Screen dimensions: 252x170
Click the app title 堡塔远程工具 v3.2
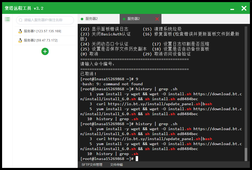pyautogui.click(x=24, y=8)
